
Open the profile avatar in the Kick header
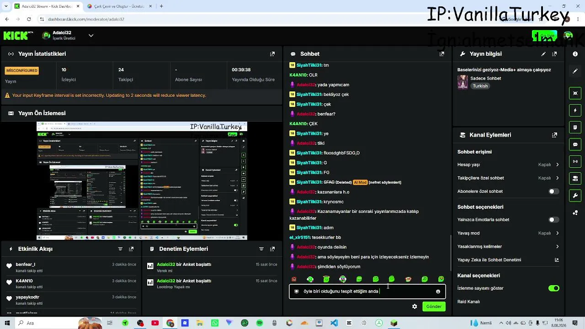click(568, 36)
